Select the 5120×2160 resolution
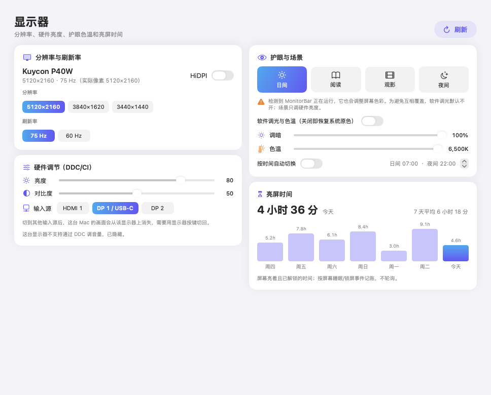491x395 pixels. click(44, 107)
